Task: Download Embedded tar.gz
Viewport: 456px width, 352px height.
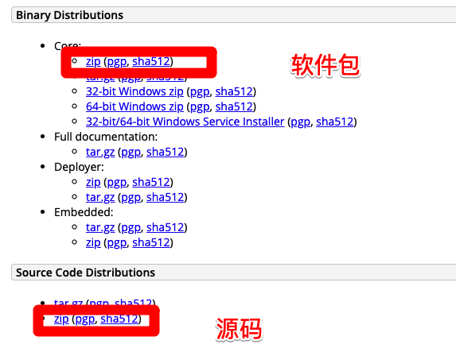Action: point(100,228)
